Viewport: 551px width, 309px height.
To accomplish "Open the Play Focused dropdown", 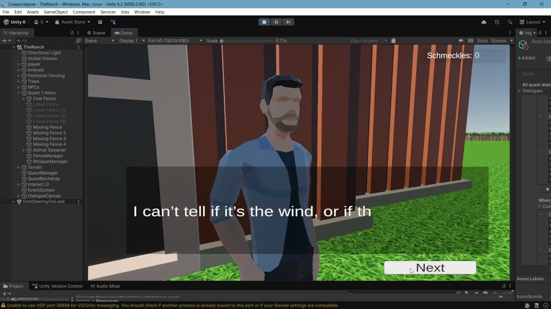I will click(369, 40).
